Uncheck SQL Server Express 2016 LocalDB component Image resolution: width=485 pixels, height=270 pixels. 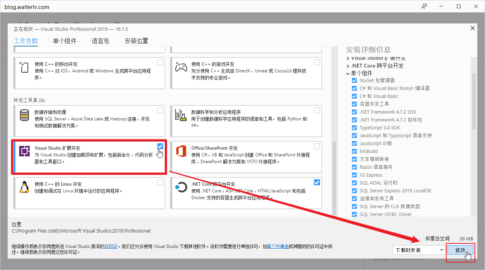click(354, 191)
